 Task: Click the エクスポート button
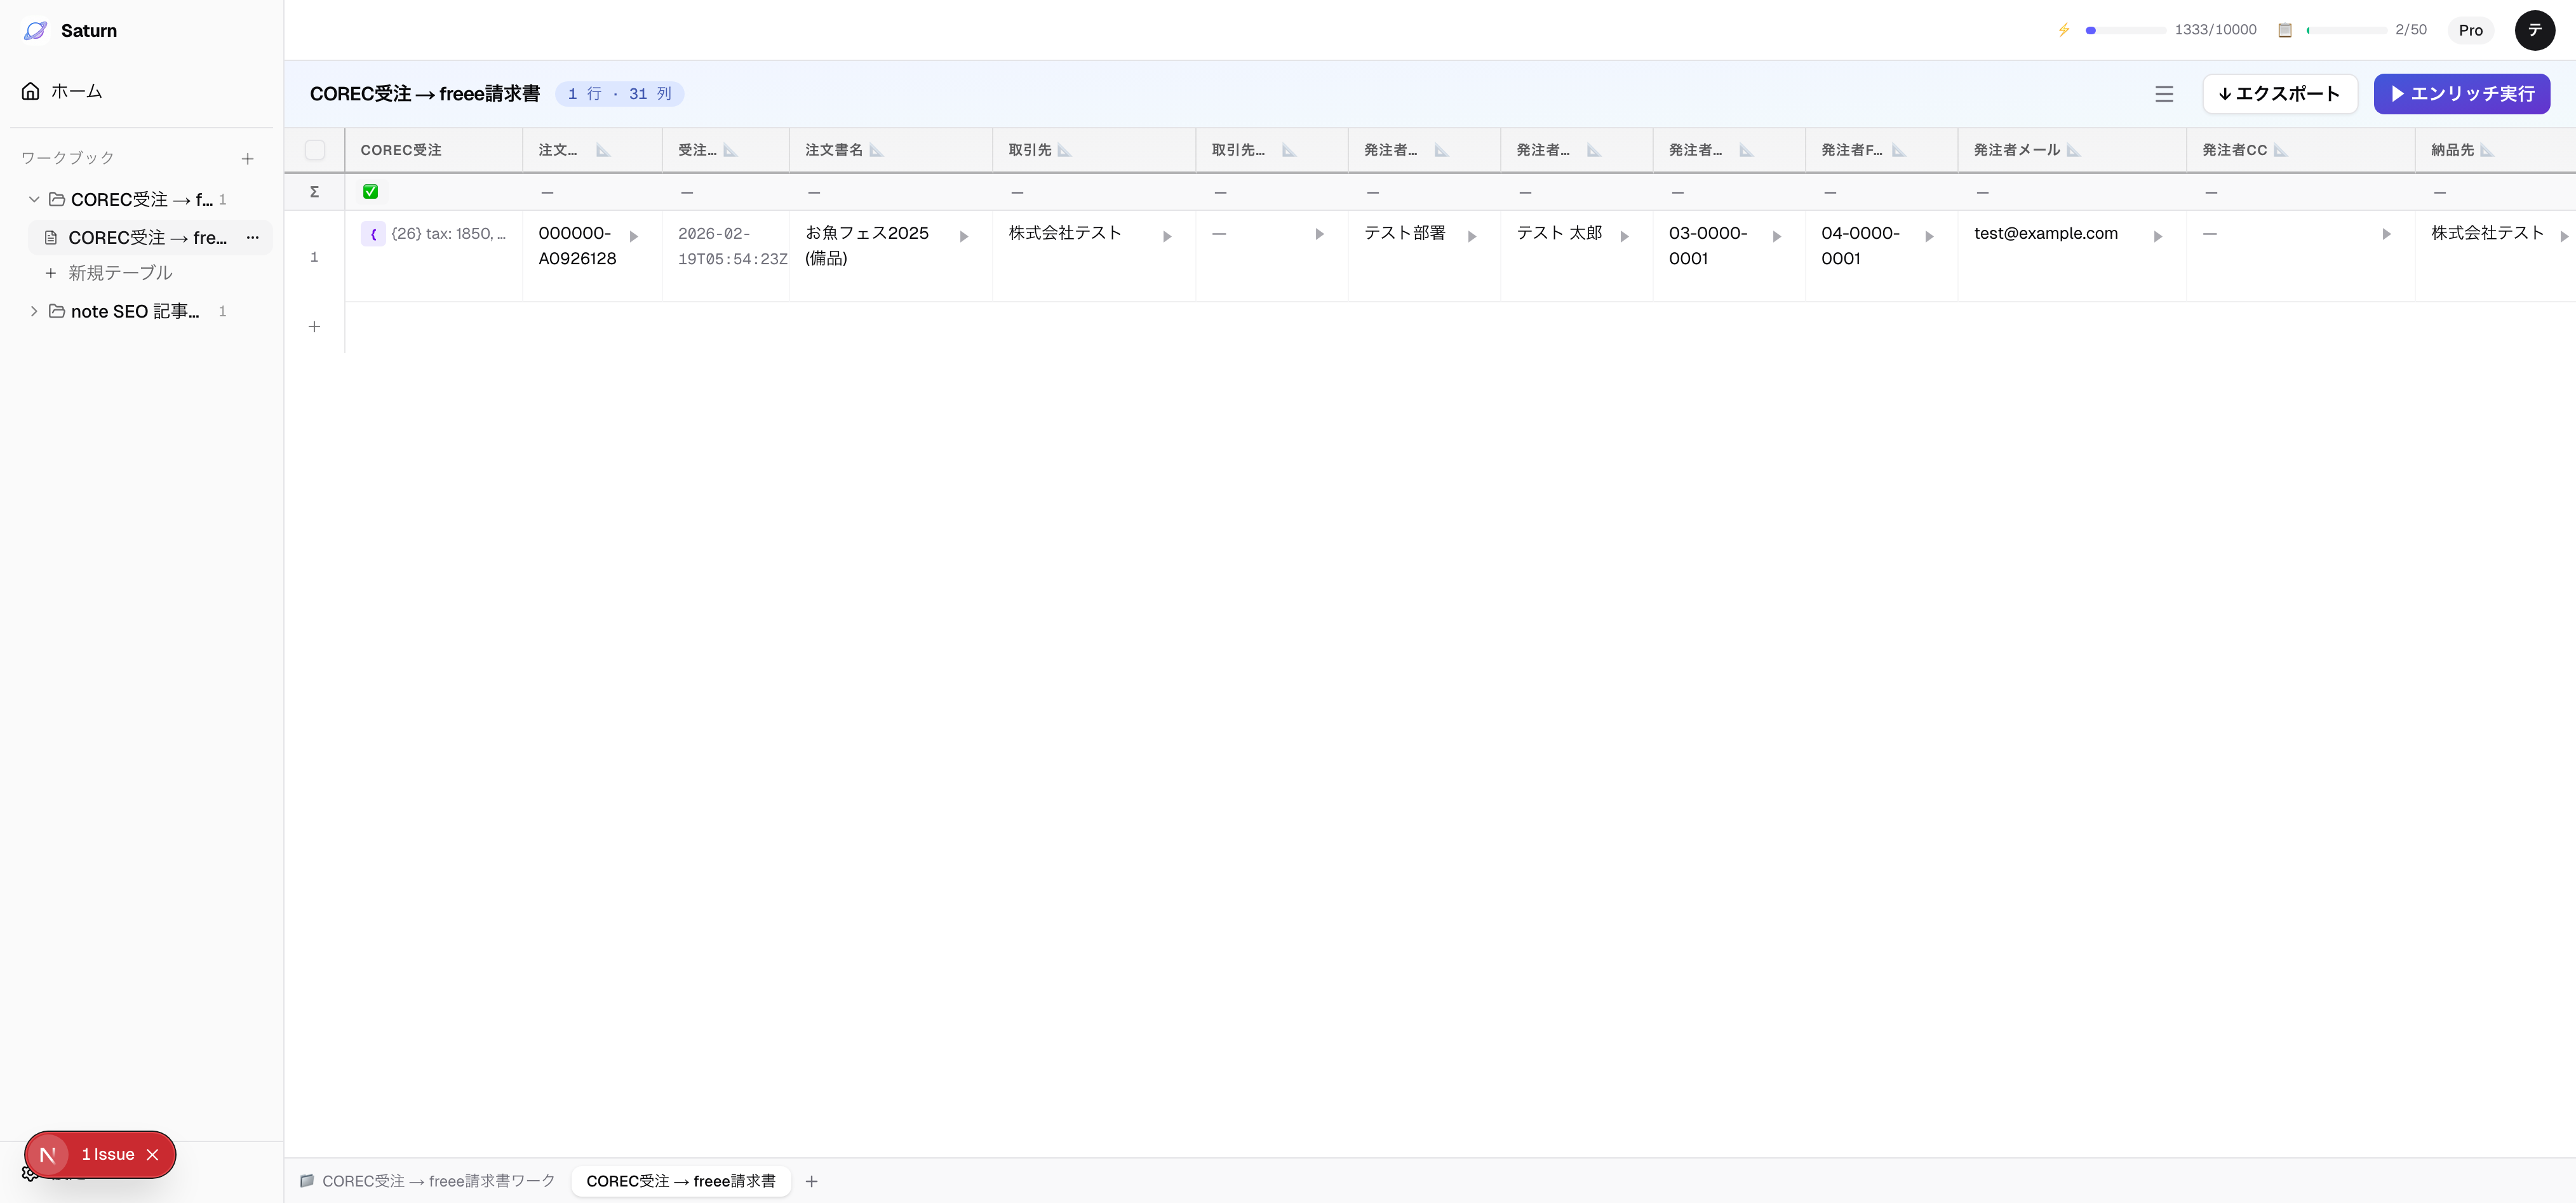tap(2279, 94)
